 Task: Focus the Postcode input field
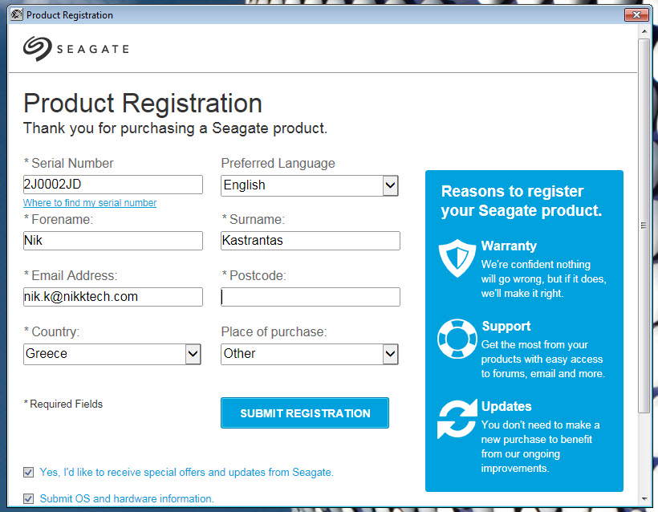[311, 297]
